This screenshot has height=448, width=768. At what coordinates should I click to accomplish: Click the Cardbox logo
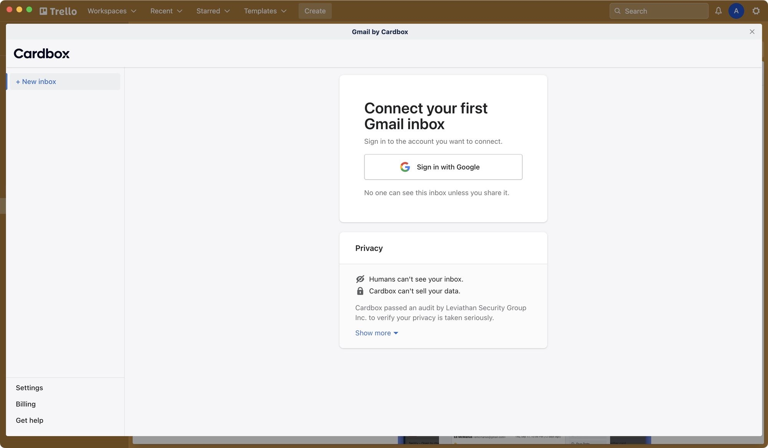click(41, 53)
